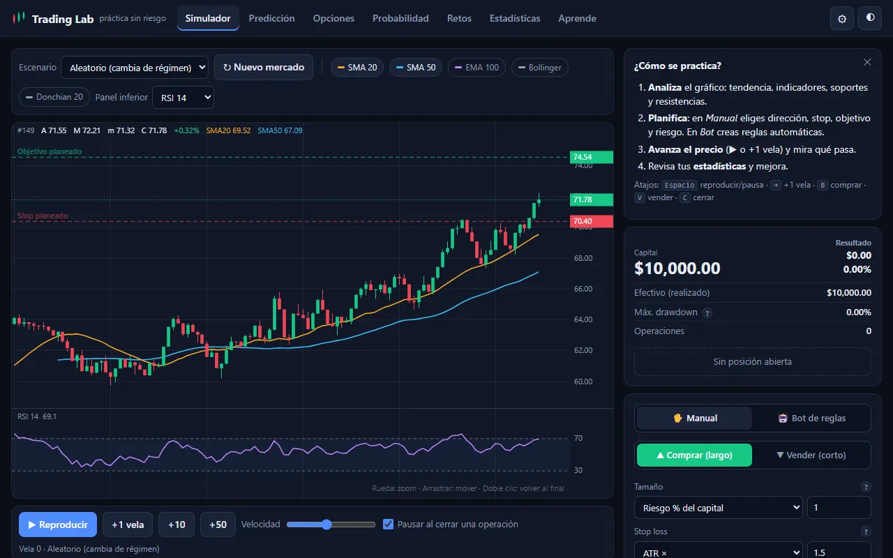Viewport: 893px width, 558px height.
Task: Select the Simulador tab
Action: [x=208, y=18]
